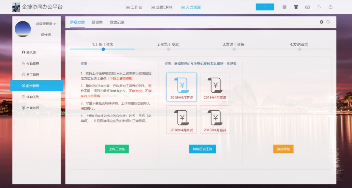The width and height of the screenshot is (352, 188).
Task: Click the blue 复制历史工资 button
Action: (x=202, y=149)
